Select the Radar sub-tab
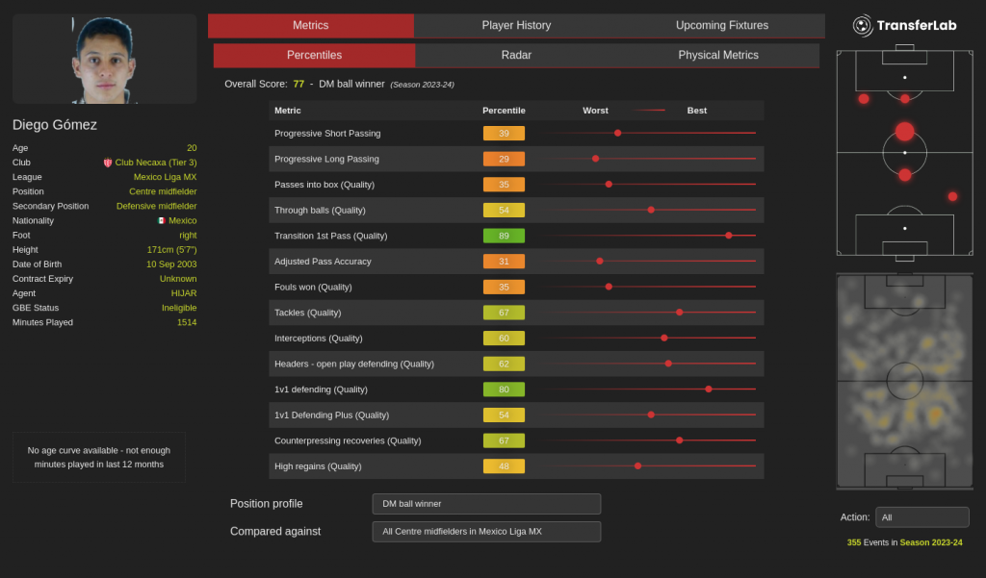Image resolution: width=986 pixels, height=578 pixels. [x=516, y=55]
